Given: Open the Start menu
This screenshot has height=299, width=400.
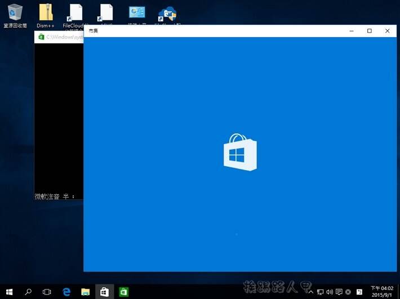Looking at the screenshot, I should (x=9, y=292).
